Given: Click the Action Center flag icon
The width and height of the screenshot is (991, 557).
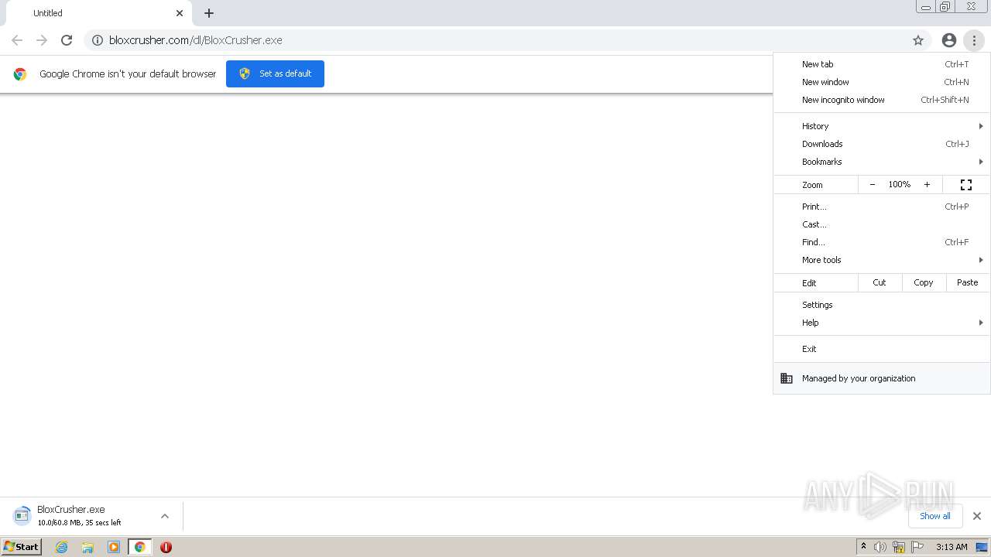Looking at the screenshot, I should 917,547.
